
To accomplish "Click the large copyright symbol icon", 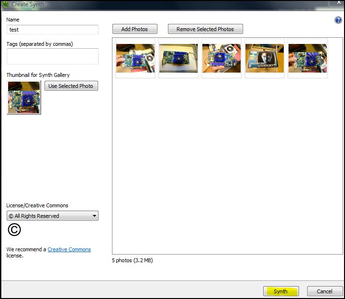I will click(14, 230).
